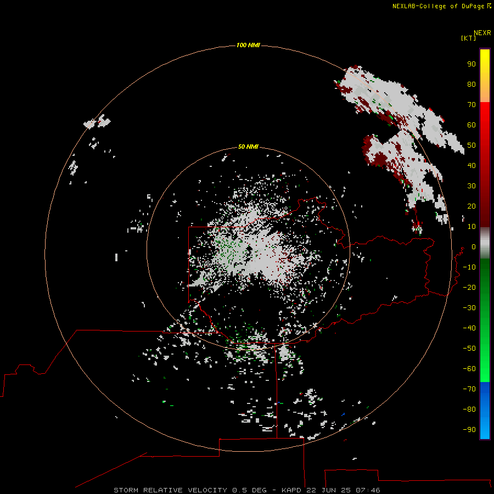Click the 50 value on velocity scale
This screenshot has height=494, width=494.
pos(471,145)
